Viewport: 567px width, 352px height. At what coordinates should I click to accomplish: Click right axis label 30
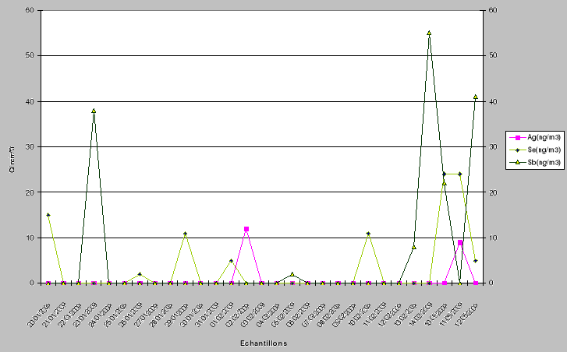pos(493,147)
